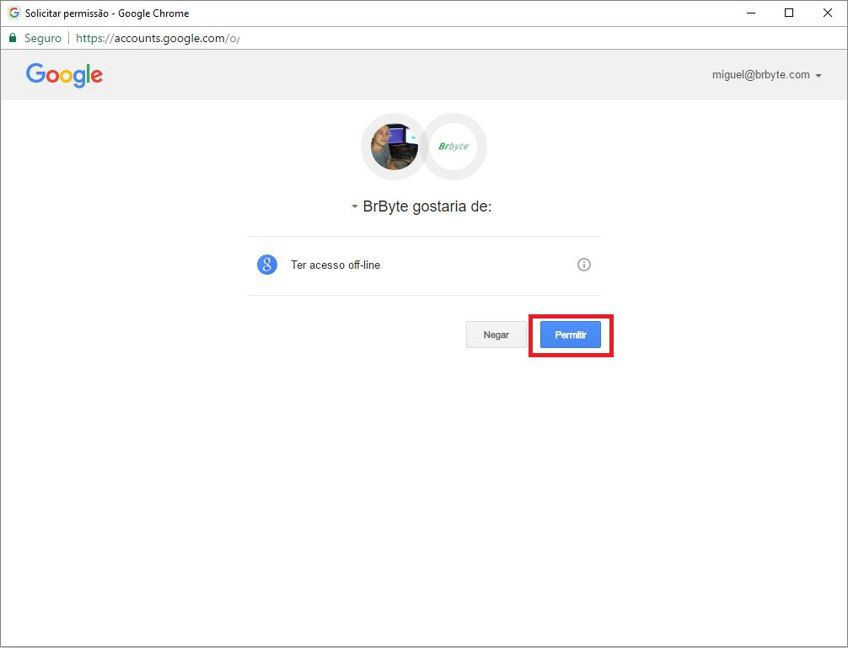Select the Ter acesso off-line permission text
The width and height of the screenshot is (848, 648).
[335, 265]
